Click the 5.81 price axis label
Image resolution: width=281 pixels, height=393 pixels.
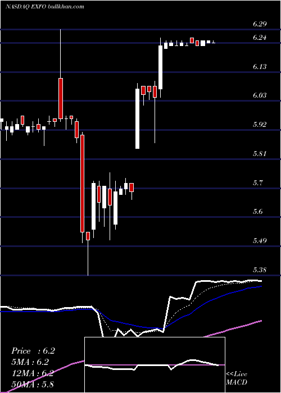260,153
